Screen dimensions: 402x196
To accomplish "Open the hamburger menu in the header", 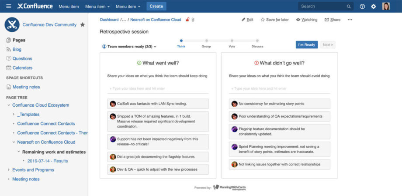I will coord(9,6).
